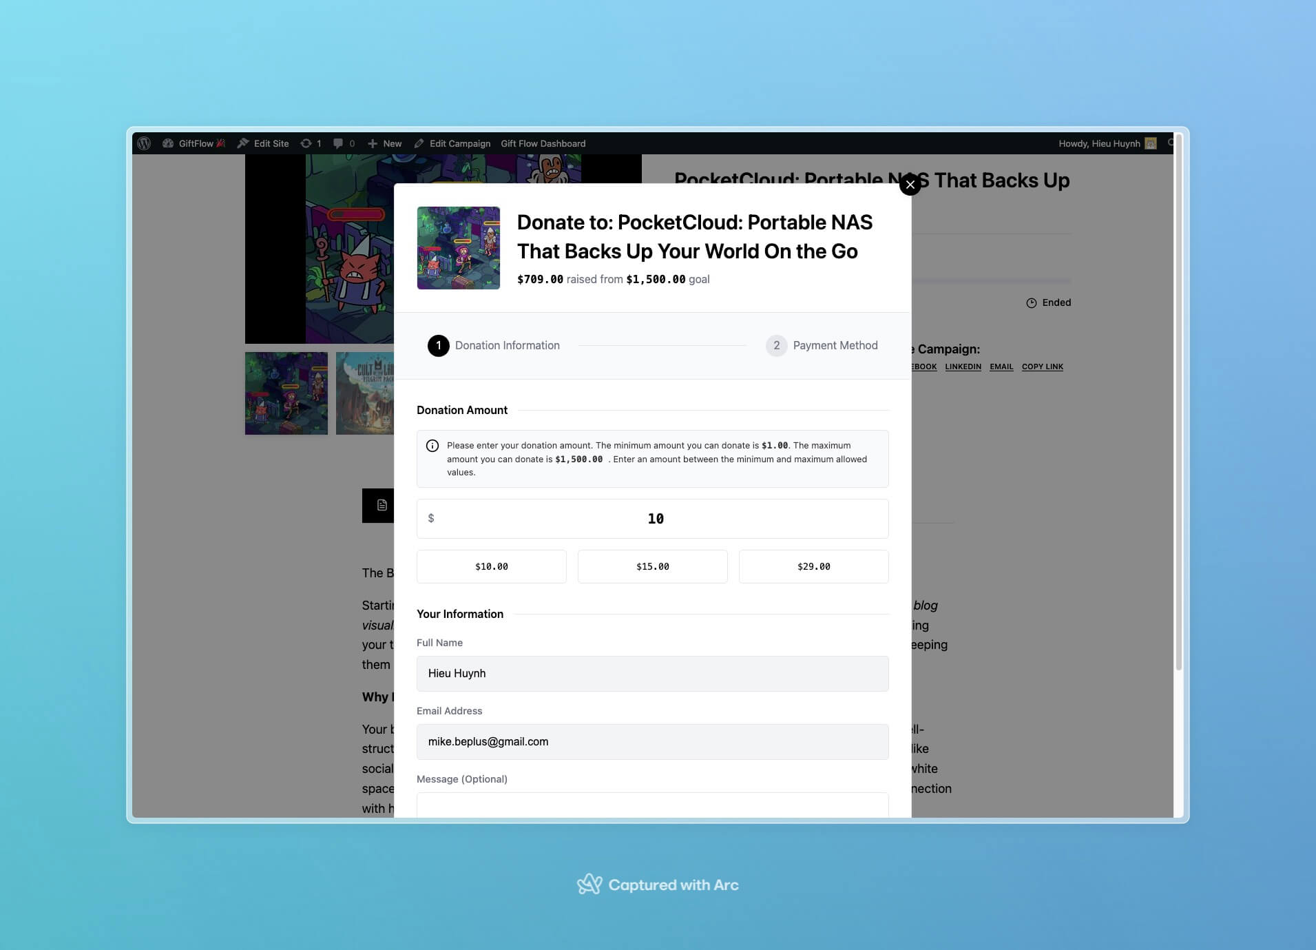Share campaign via Email link
Viewport: 1316px width, 950px height.
click(x=1001, y=366)
